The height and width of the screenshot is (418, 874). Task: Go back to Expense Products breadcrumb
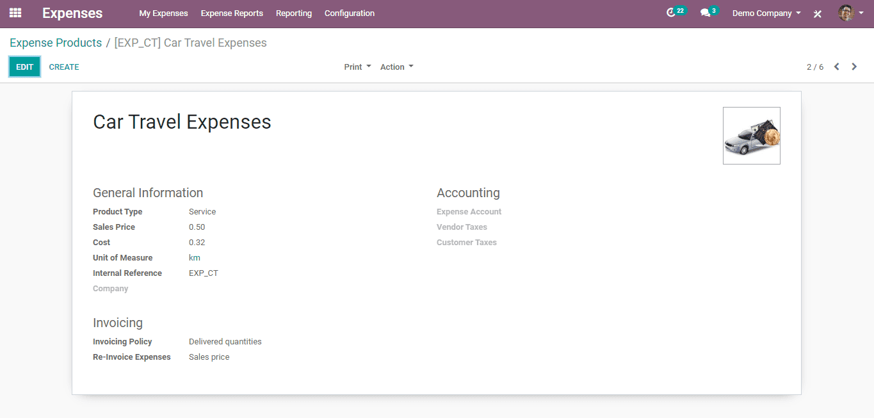point(56,43)
